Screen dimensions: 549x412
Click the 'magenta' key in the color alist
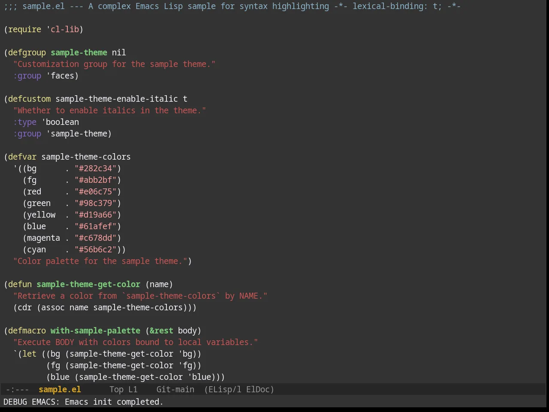[43, 238]
